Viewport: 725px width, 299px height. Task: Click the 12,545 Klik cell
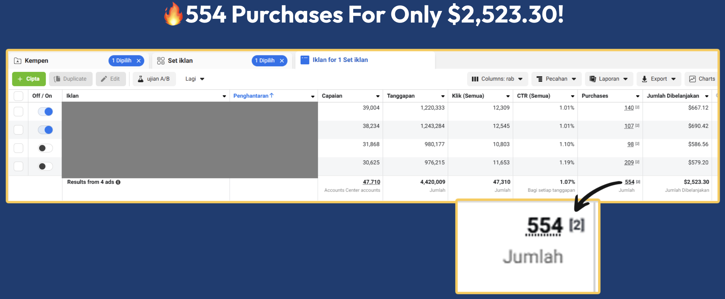click(x=501, y=126)
